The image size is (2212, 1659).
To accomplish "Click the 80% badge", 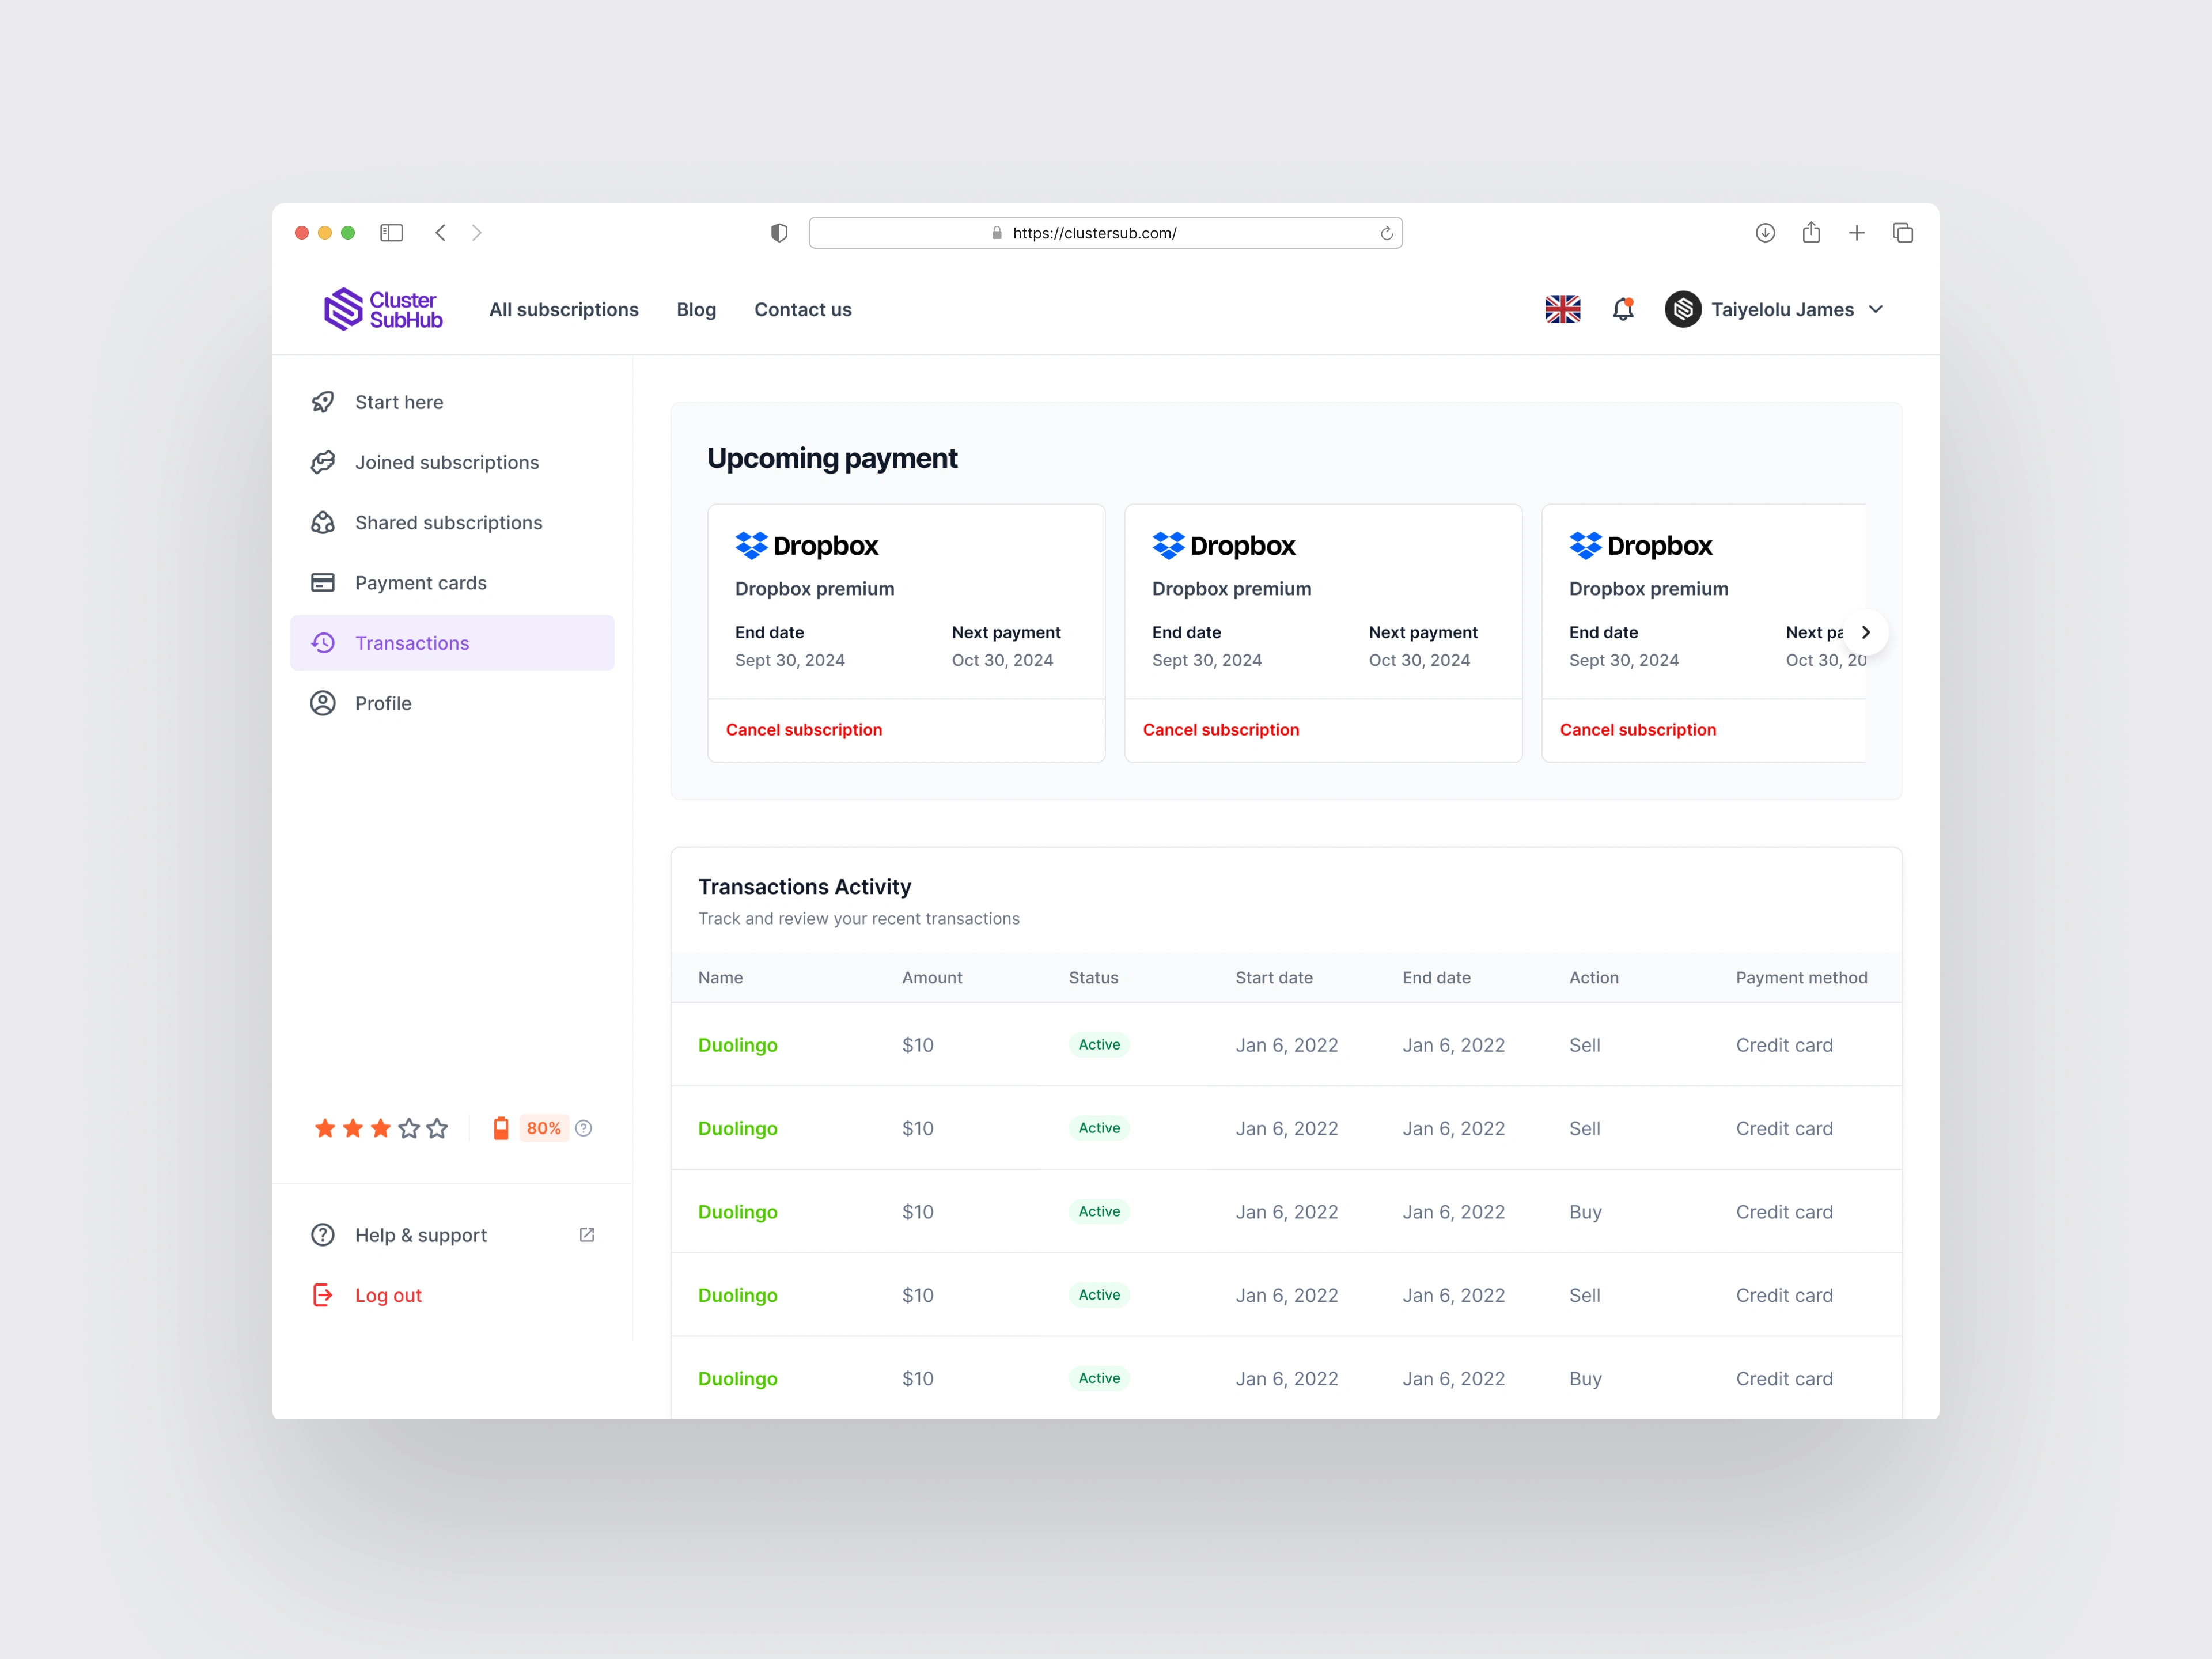I will (544, 1128).
